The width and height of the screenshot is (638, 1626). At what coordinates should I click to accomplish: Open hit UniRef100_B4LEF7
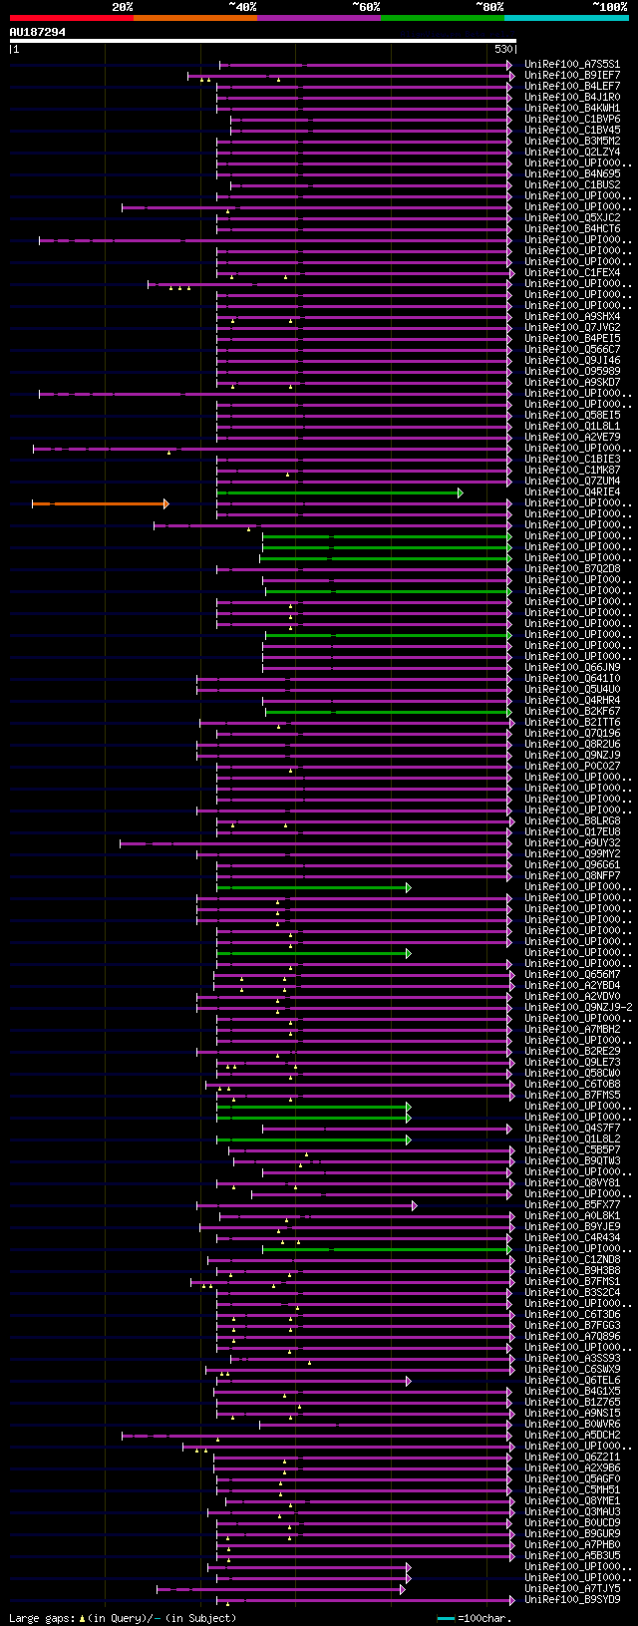click(x=572, y=87)
